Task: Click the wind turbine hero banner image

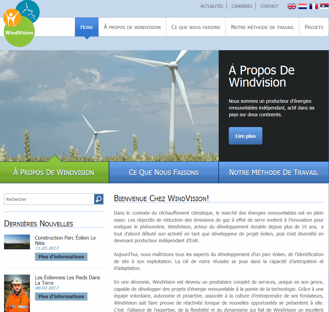Action: click(109, 106)
